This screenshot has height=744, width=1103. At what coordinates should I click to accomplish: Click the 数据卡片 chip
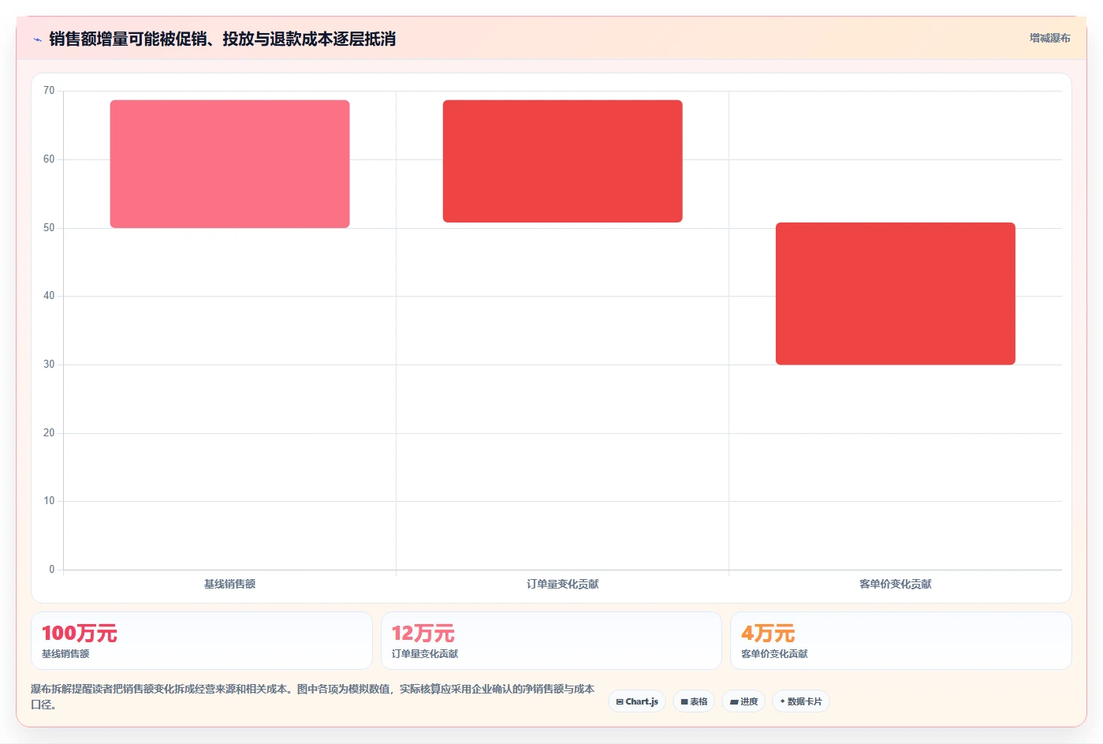pos(801,701)
